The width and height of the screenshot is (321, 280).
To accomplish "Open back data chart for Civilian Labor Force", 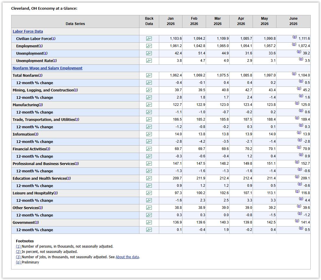I will (x=149, y=39).
